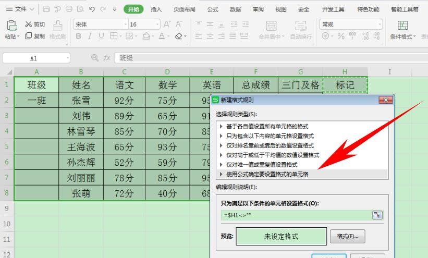Click the 未设定格式 preview box
Viewport: 428px width, 258px height.
282,236
